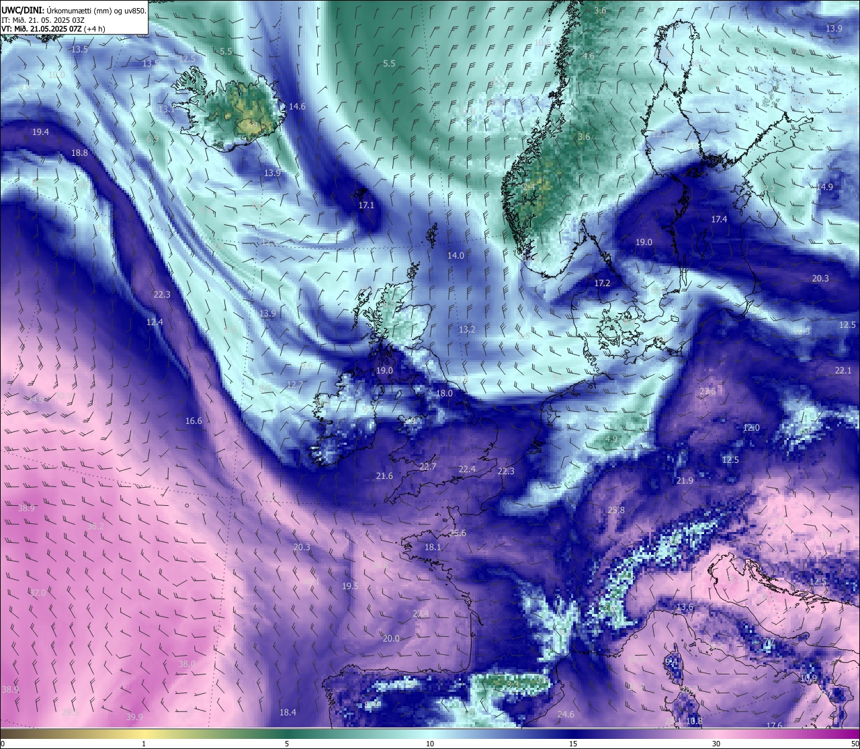Click the 25.8 value on the map
This screenshot has width=860, height=749.
click(616, 511)
